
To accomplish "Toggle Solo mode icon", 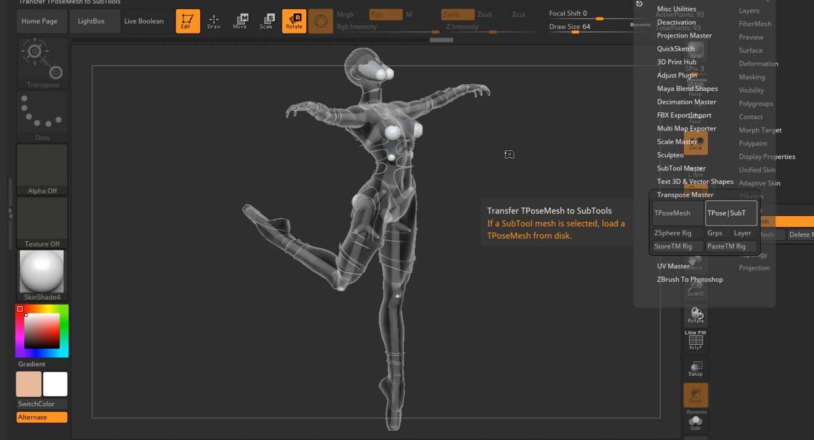I will (x=696, y=421).
